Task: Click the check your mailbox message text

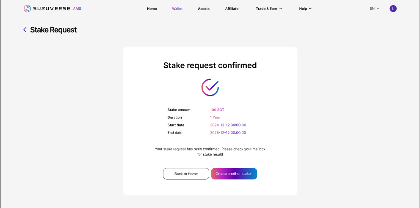Action: pyautogui.click(x=210, y=151)
